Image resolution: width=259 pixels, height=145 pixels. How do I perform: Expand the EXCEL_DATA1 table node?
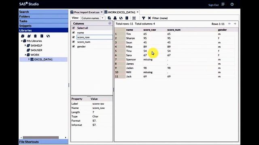click(x=29, y=59)
